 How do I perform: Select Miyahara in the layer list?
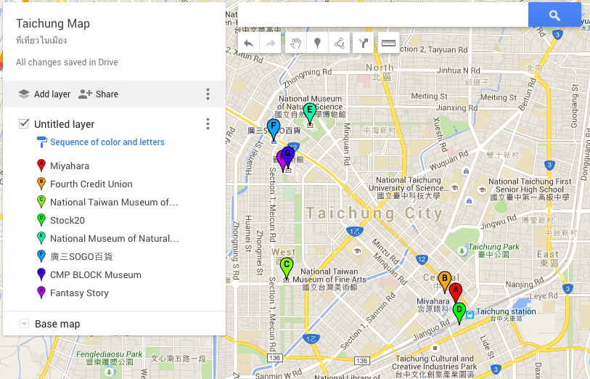pos(70,166)
